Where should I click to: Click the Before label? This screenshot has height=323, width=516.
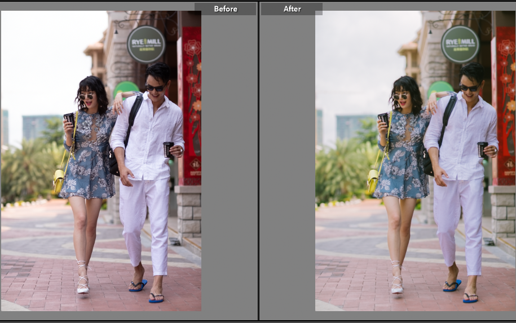pos(225,9)
